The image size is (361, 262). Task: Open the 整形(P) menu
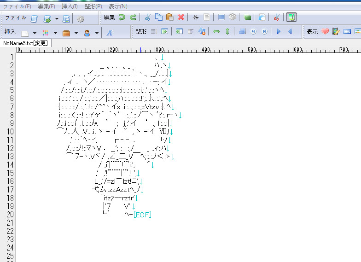coord(93,6)
